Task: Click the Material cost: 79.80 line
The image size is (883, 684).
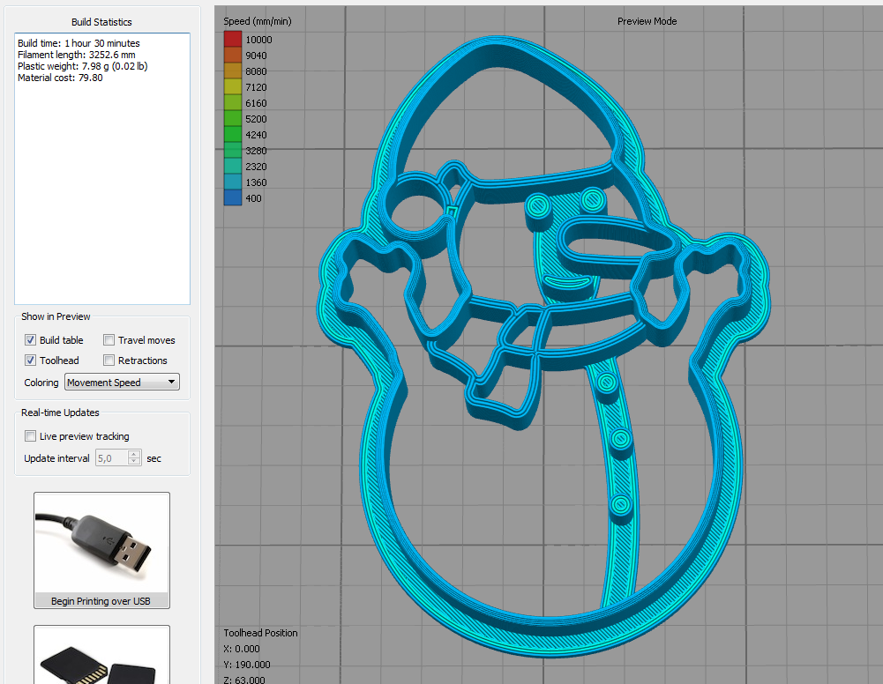Action: (x=60, y=78)
